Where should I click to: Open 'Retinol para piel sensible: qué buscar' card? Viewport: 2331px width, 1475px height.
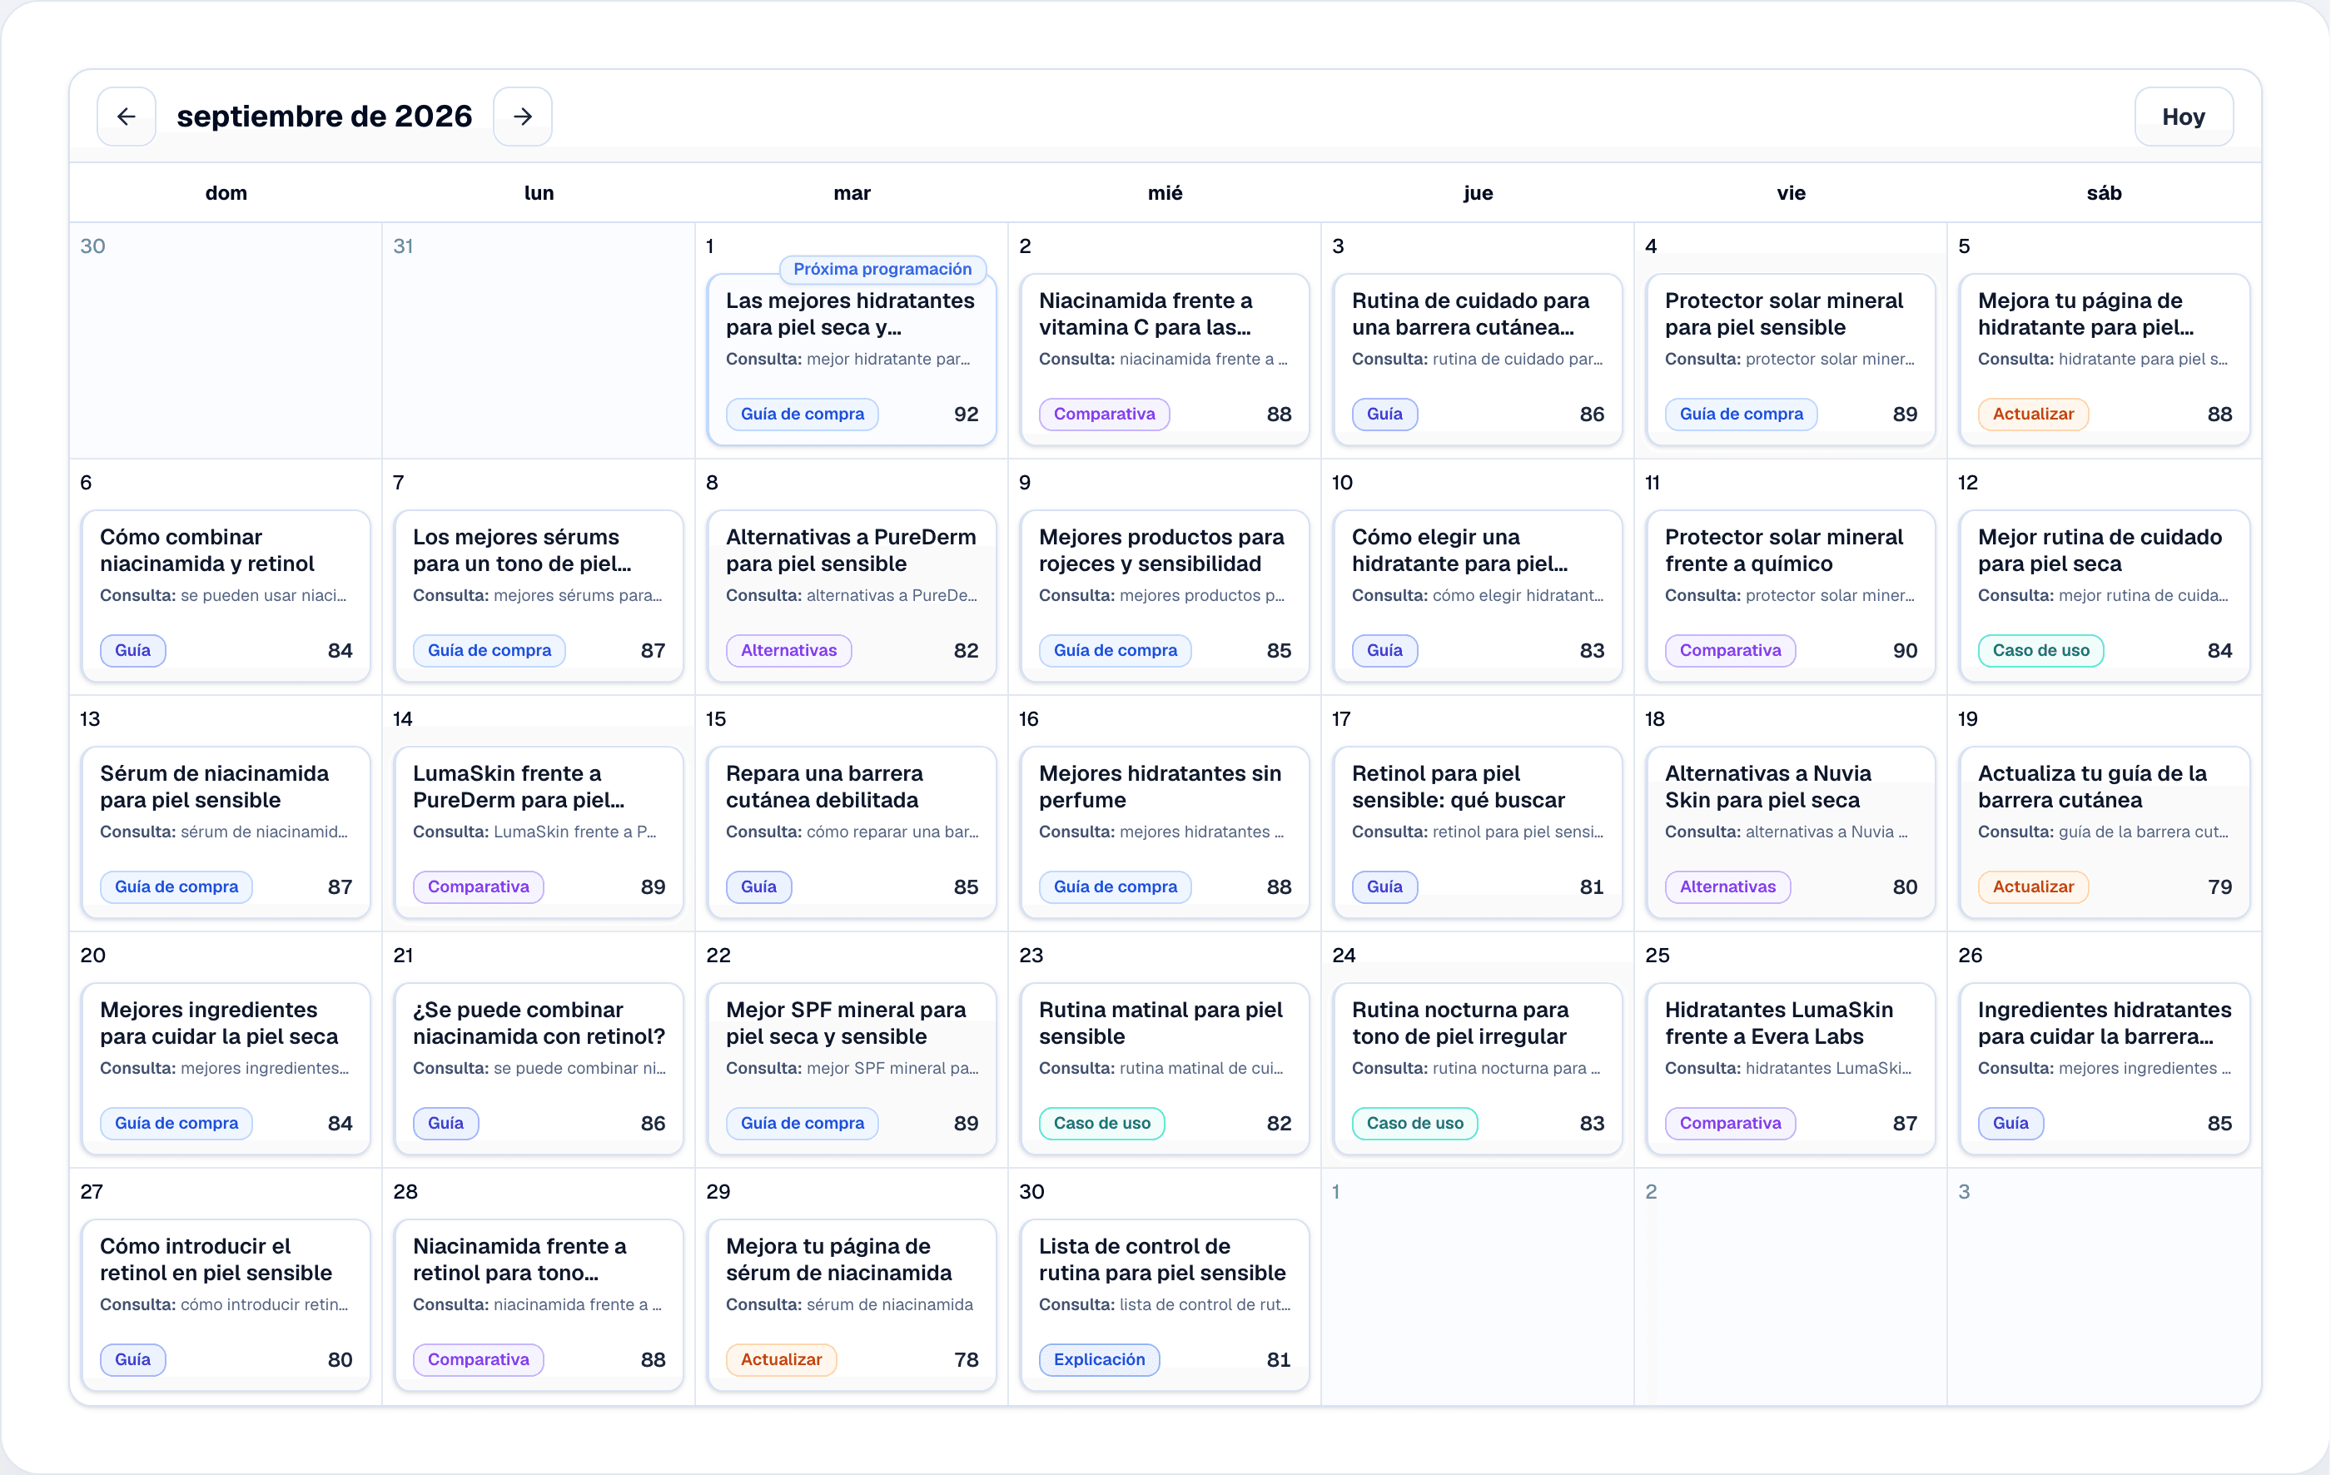pyautogui.click(x=1477, y=832)
